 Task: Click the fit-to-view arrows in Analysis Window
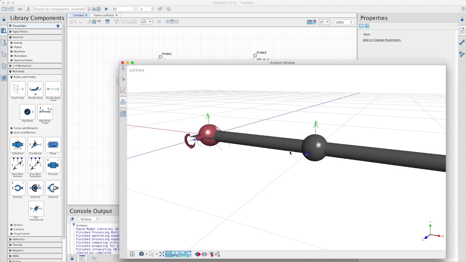(162, 254)
